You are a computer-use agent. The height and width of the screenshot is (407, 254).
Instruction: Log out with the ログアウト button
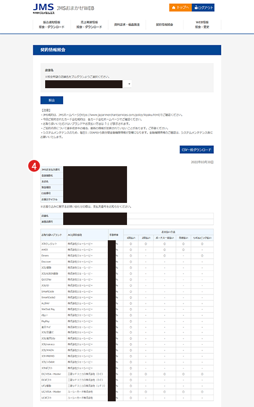coord(203,7)
